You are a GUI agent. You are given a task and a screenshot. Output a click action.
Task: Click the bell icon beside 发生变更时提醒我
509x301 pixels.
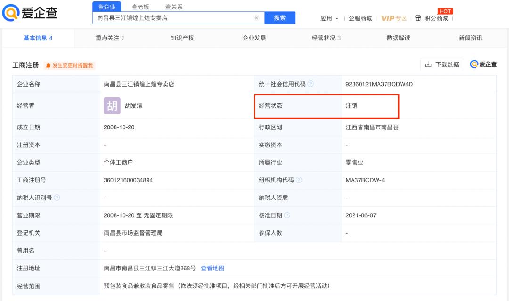click(49, 65)
